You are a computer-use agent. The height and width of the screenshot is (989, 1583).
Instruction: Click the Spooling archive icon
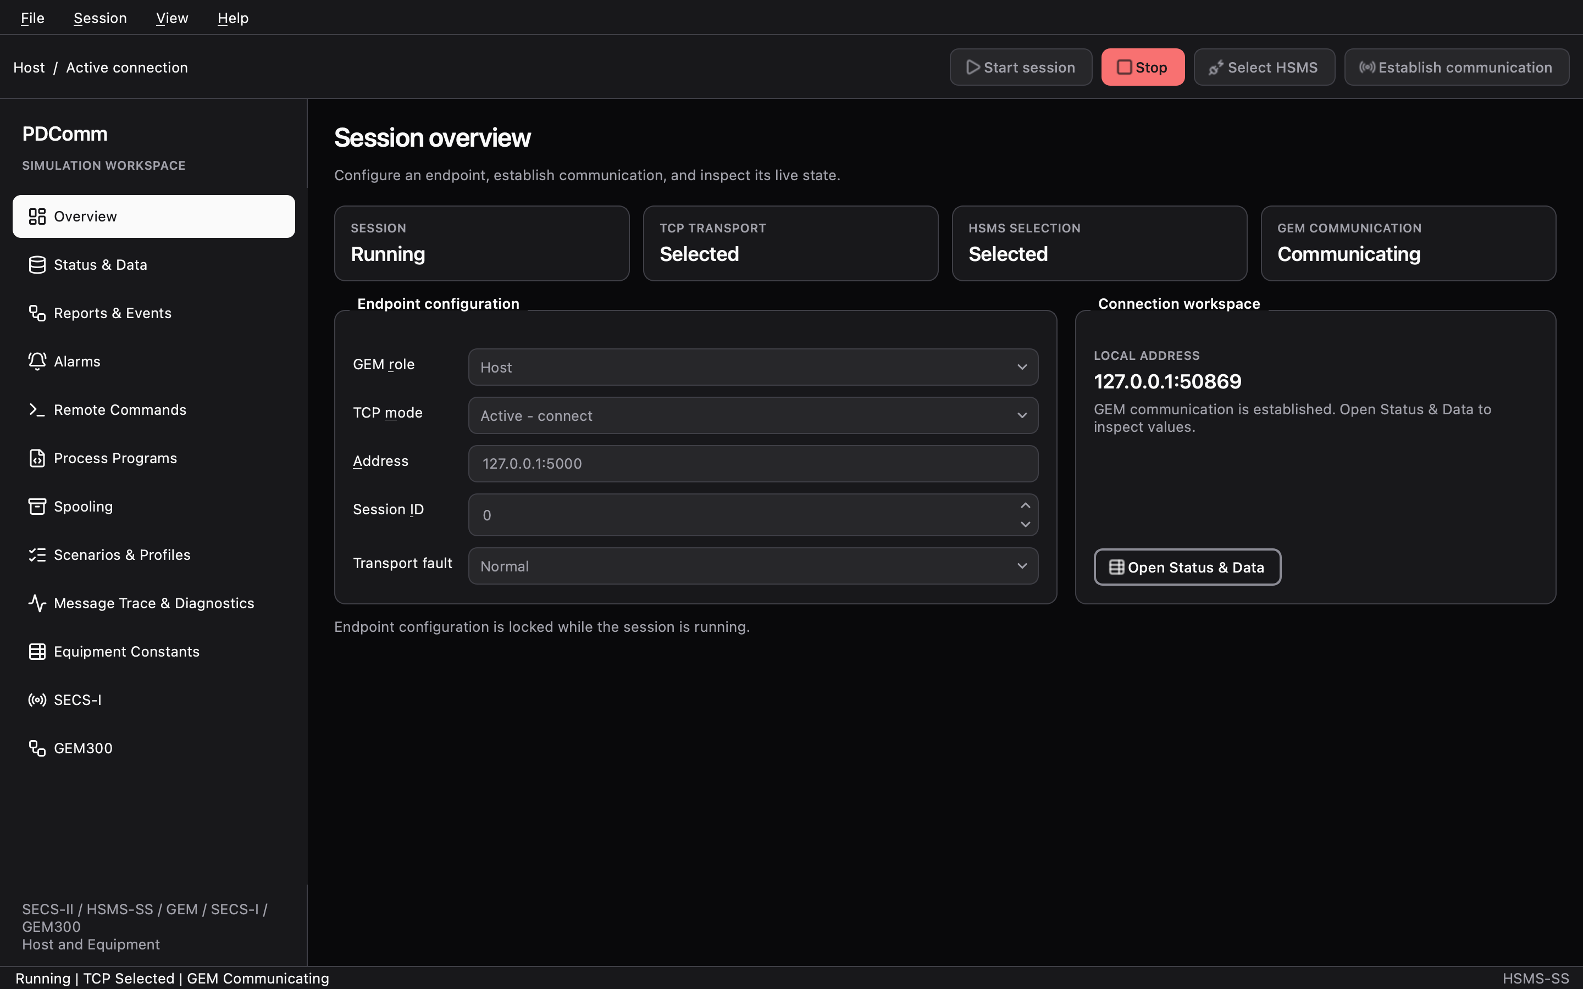tap(37, 507)
